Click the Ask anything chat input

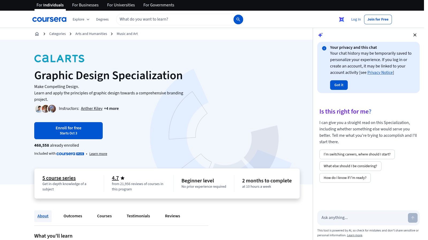tap(362, 218)
